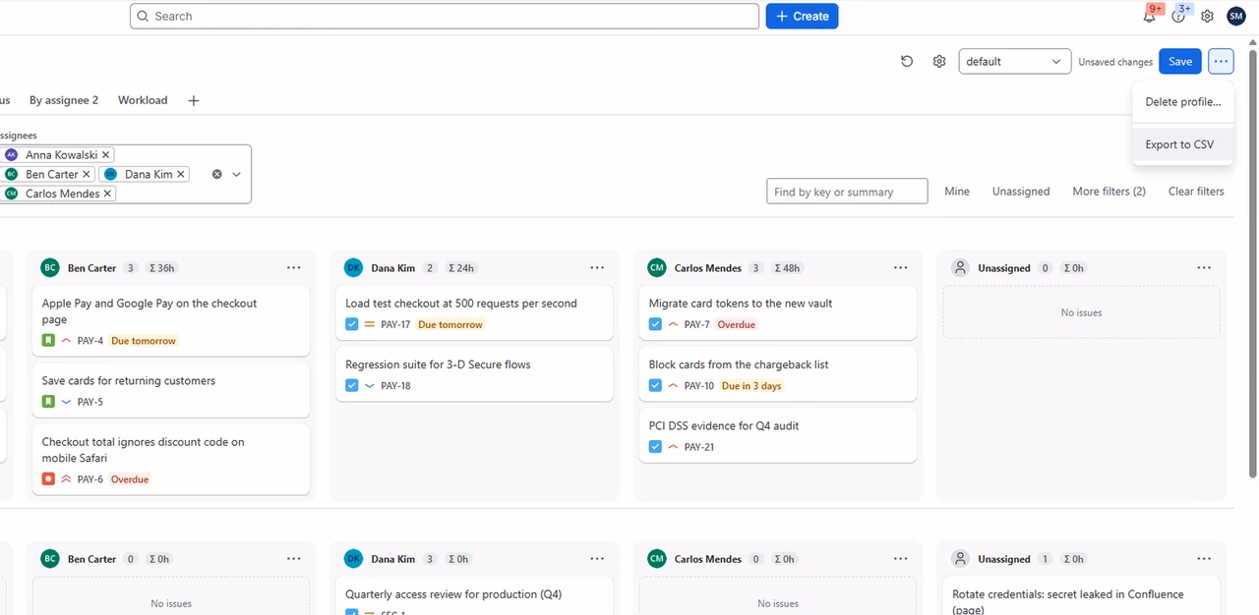Remove the Dana Kim assignee chip
Viewport: 1259px width, 615px height.
tap(181, 174)
